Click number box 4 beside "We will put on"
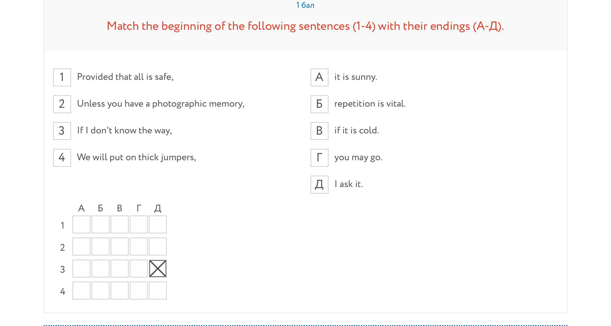The width and height of the screenshot is (611, 326). (x=62, y=158)
